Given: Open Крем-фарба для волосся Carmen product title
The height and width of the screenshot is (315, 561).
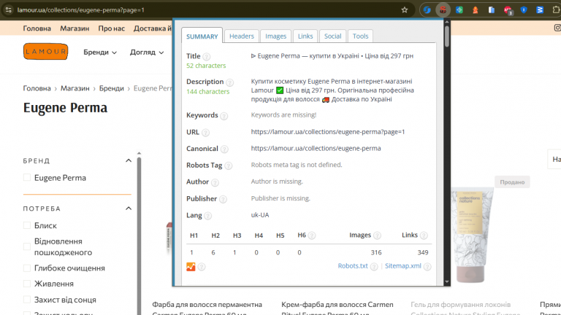Looking at the screenshot, I should coord(337,308).
